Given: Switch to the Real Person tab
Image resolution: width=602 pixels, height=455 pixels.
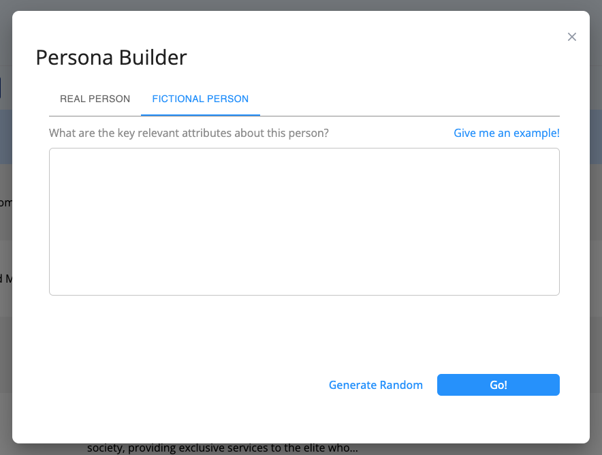Looking at the screenshot, I should [x=95, y=99].
